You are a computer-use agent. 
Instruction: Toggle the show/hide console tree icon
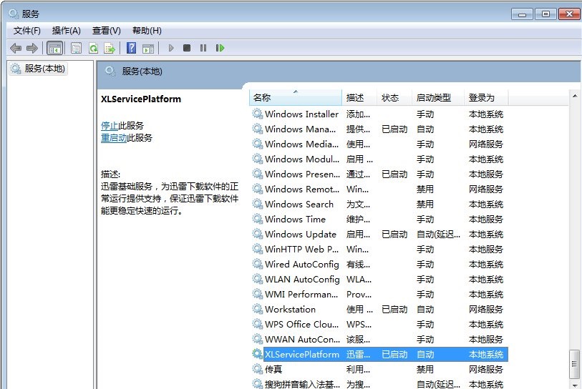(x=55, y=48)
